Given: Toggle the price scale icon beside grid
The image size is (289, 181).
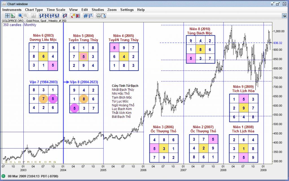Looking at the screenshot, I should point(91,16).
